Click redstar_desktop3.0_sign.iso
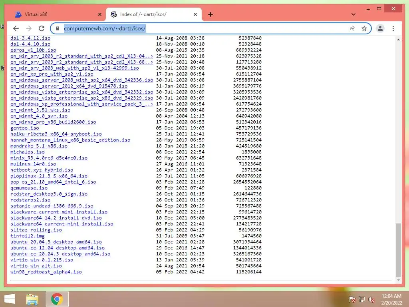 pos(49,194)
